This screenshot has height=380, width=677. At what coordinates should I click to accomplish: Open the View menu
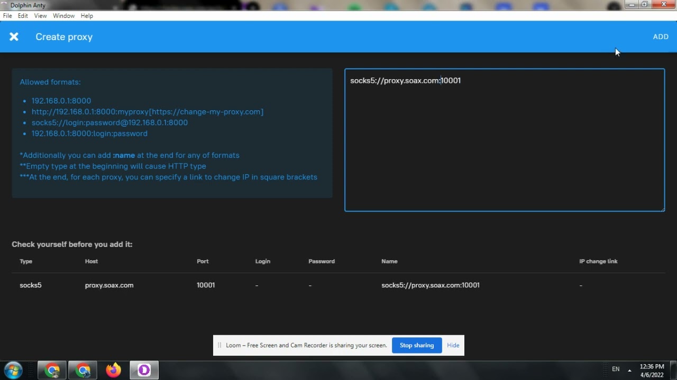[x=40, y=16]
